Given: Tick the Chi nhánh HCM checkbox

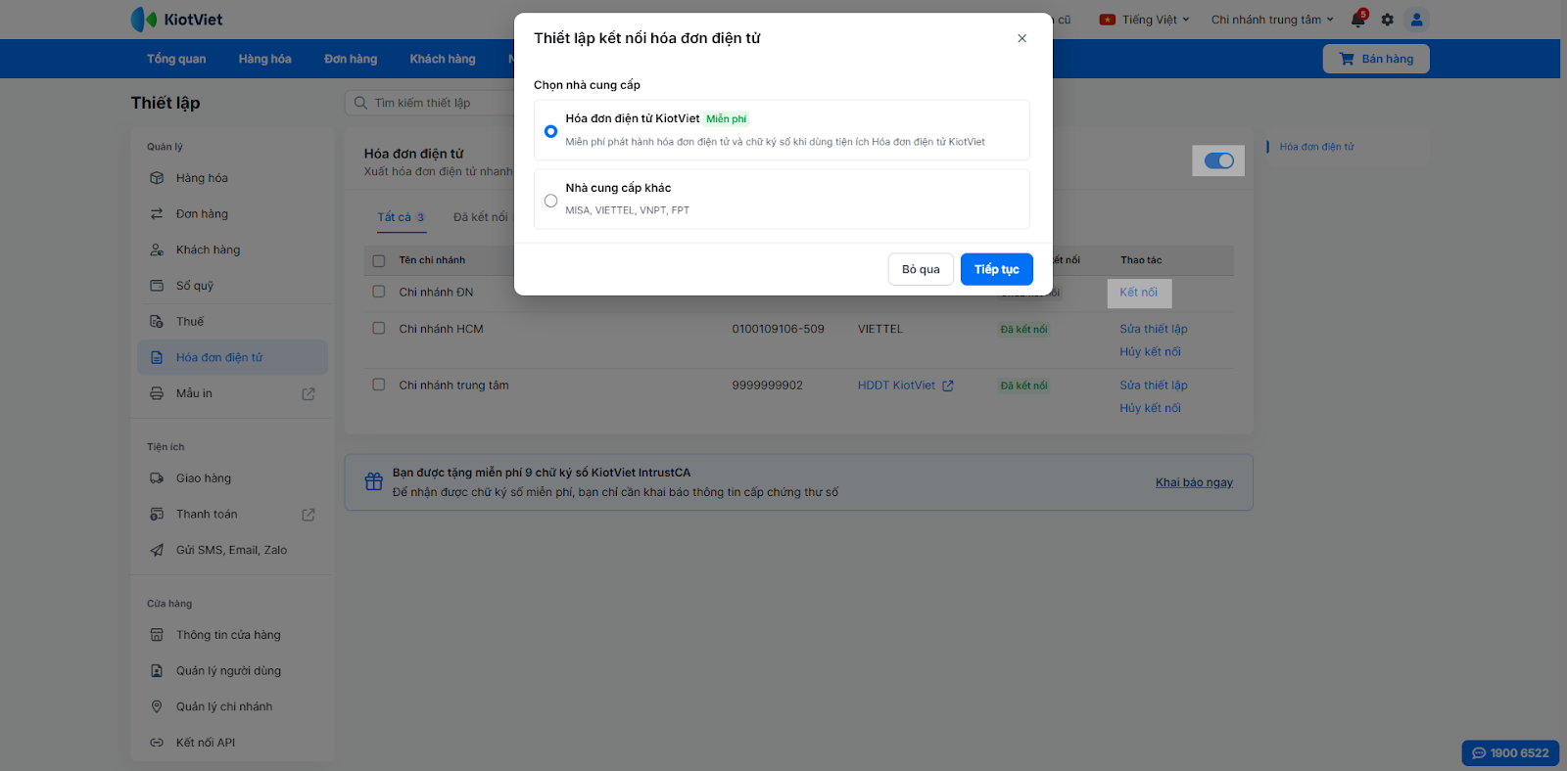Looking at the screenshot, I should [x=379, y=329].
